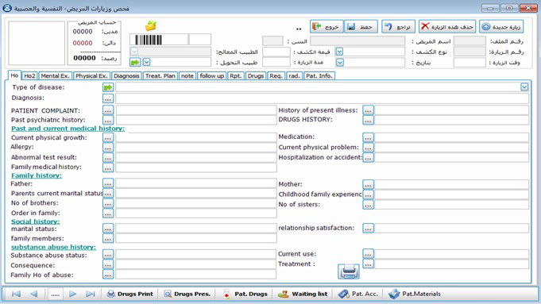
Task: Click ellipsis button for Medication
Action: point(368,137)
